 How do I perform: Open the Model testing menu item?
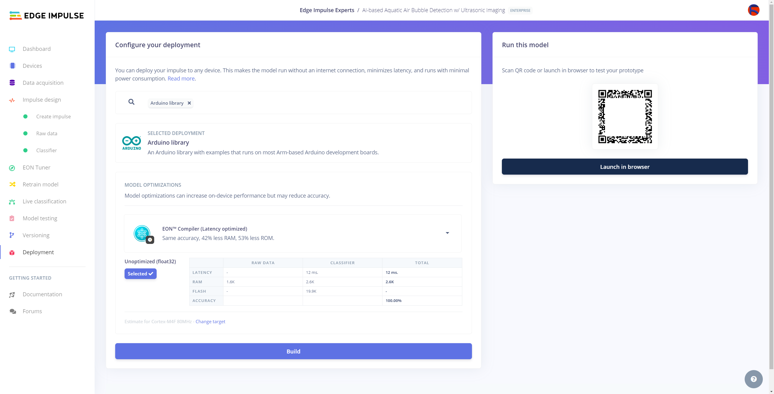(x=40, y=218)
